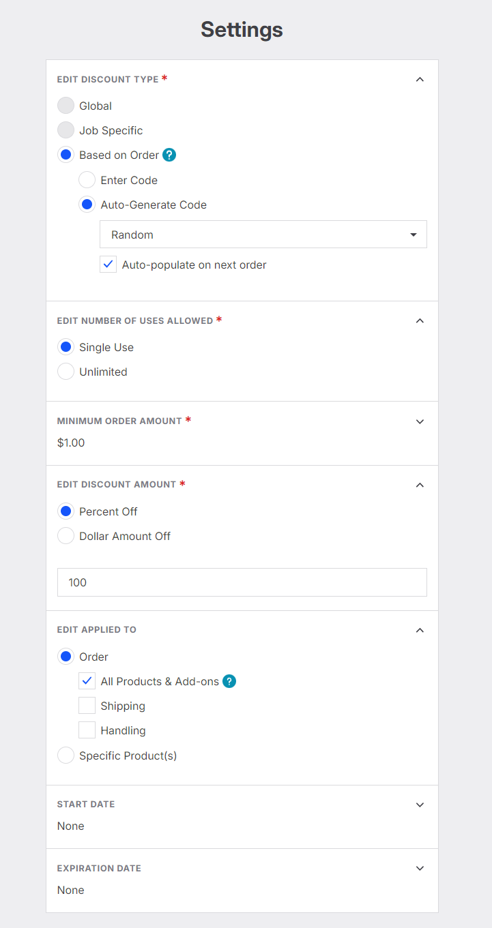This screenshot has width=492, height=928.
Task: Click help icon beside All Products & Add-ons
Action: [x=229, y=681]
